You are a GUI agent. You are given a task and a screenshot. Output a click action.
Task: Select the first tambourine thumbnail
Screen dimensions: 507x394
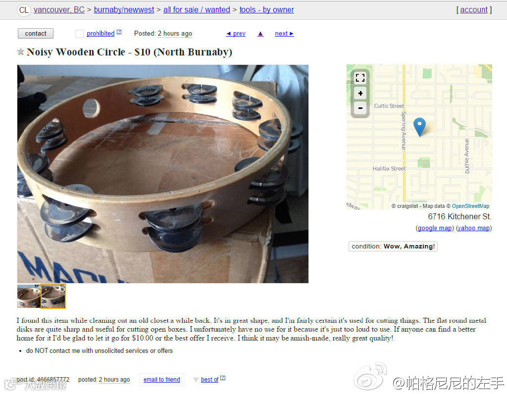(29, 296)
